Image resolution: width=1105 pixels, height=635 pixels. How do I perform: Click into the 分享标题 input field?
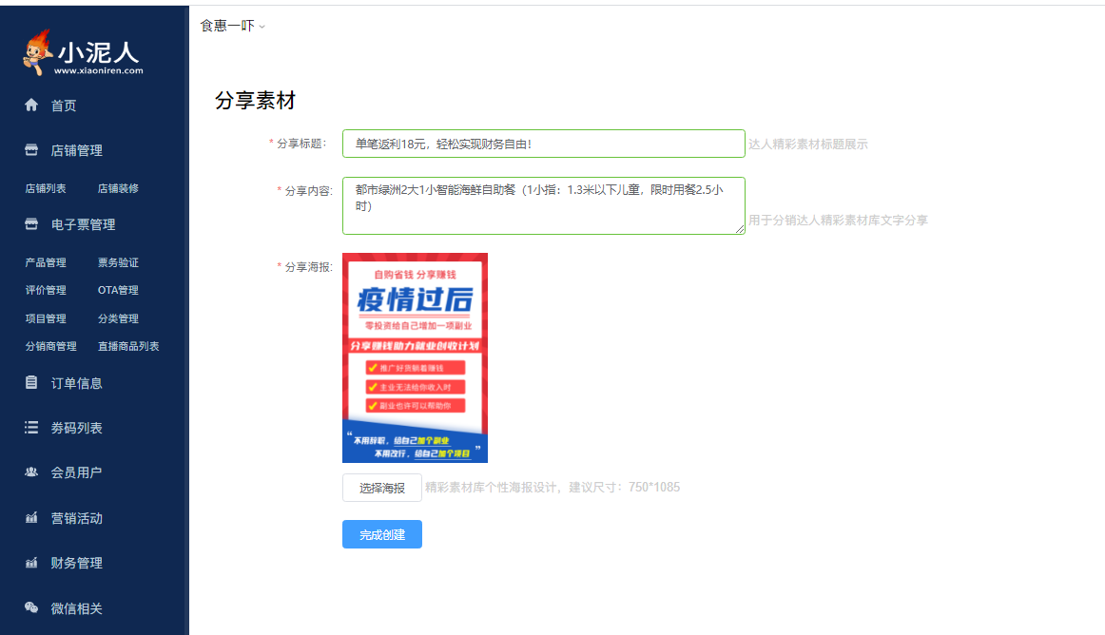pos(543,144)
